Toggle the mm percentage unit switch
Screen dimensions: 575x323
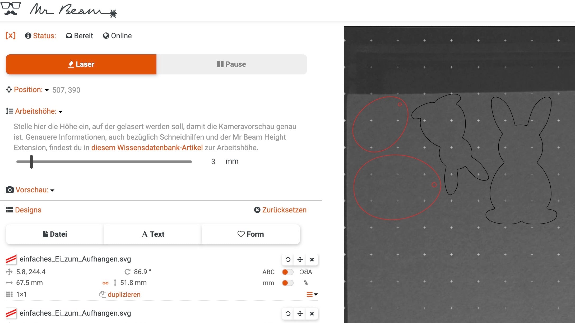pyautogui.click(x=288, y=283)
